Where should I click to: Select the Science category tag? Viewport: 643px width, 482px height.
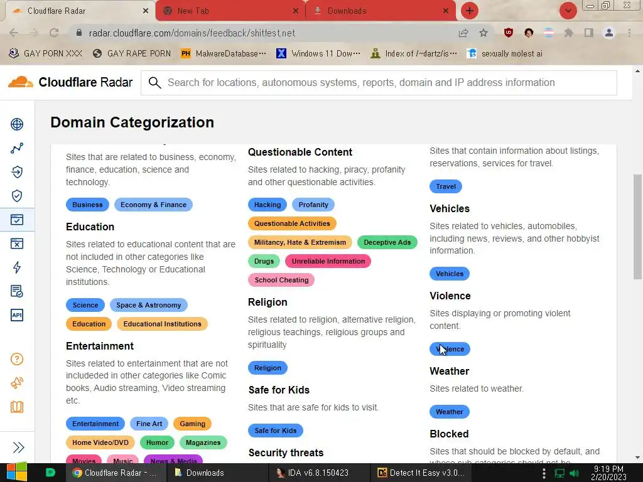(85, 305)
